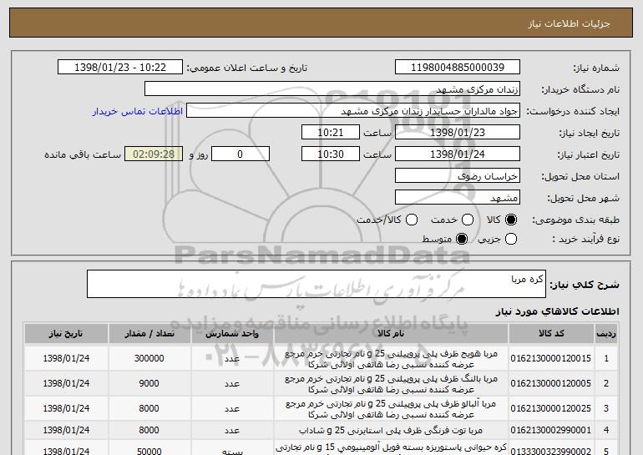This screenshot has height=455, width=643.
Task: Click quantity 9000 in row 2
Action: pyautogui.click(x=149, y=383)
